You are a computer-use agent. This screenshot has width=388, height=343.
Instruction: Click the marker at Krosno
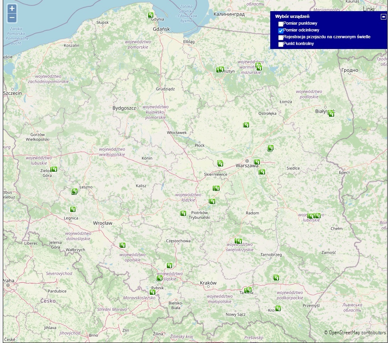278,308
